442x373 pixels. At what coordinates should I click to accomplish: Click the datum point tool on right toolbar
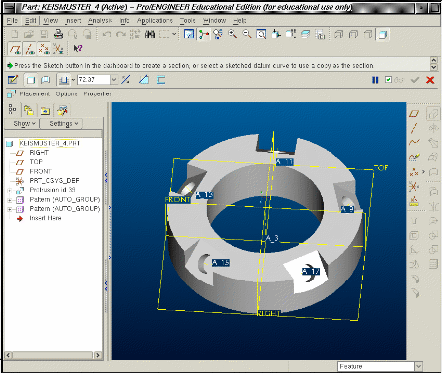(x=414, y=172)
